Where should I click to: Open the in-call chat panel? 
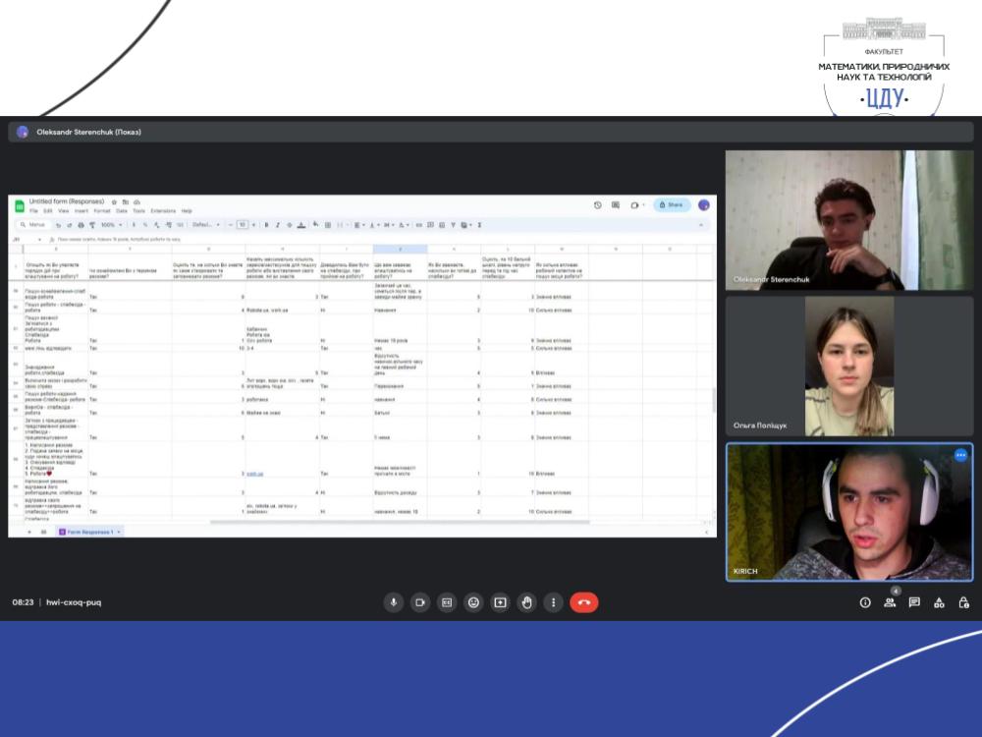click(914, 602)
